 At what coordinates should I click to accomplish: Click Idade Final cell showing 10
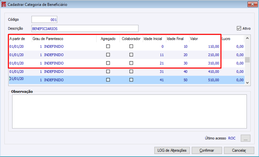186,47
